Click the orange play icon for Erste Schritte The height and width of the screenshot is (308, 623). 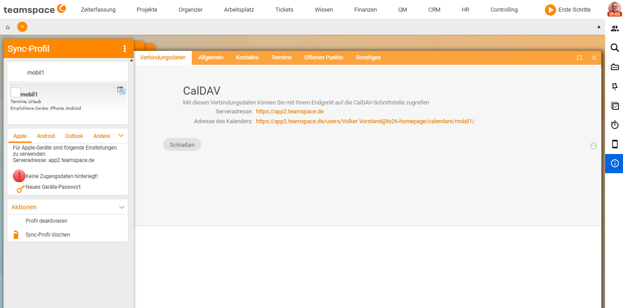point(550,10)
